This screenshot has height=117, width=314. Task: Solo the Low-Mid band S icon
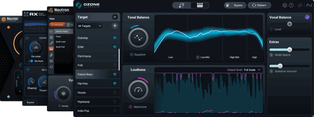198,57
